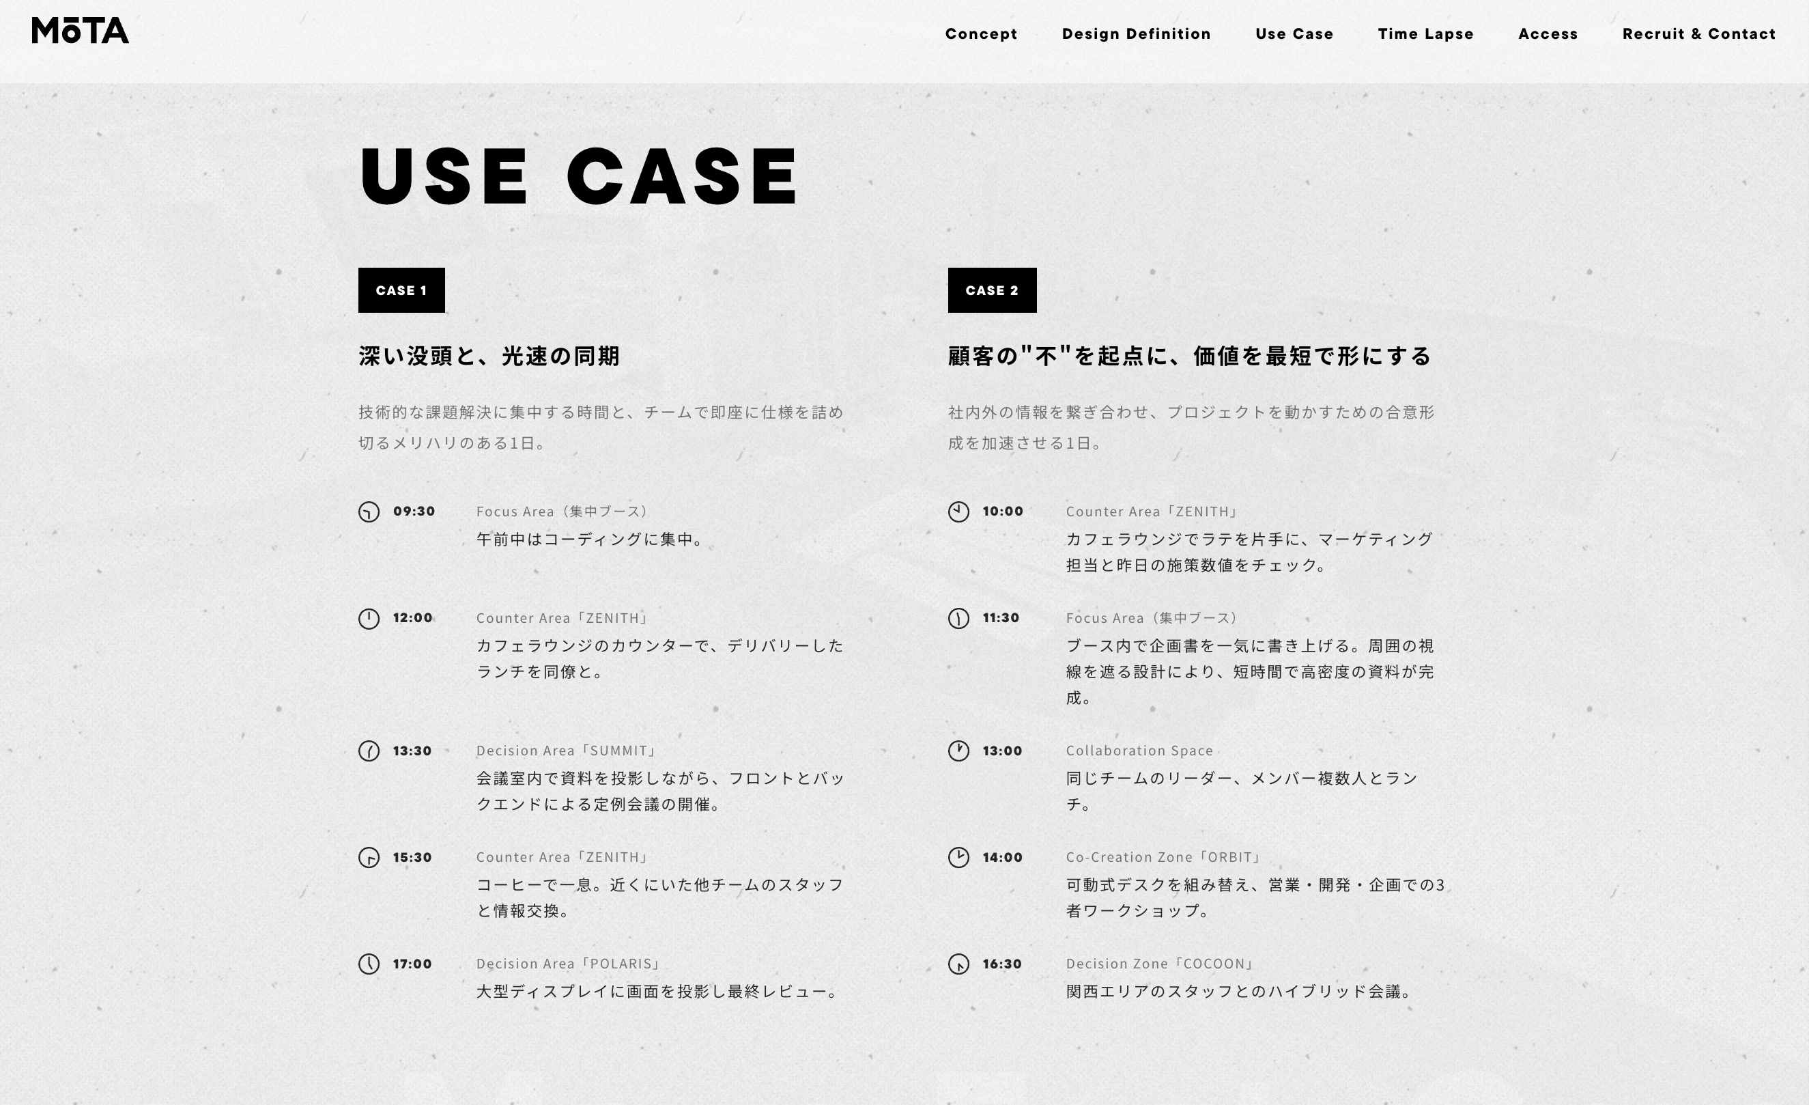Click Counter Area「ZENITH」label at 12:00
Image resolution: width=1809 pixels, height=1105 pixels.
coord(563,618)
